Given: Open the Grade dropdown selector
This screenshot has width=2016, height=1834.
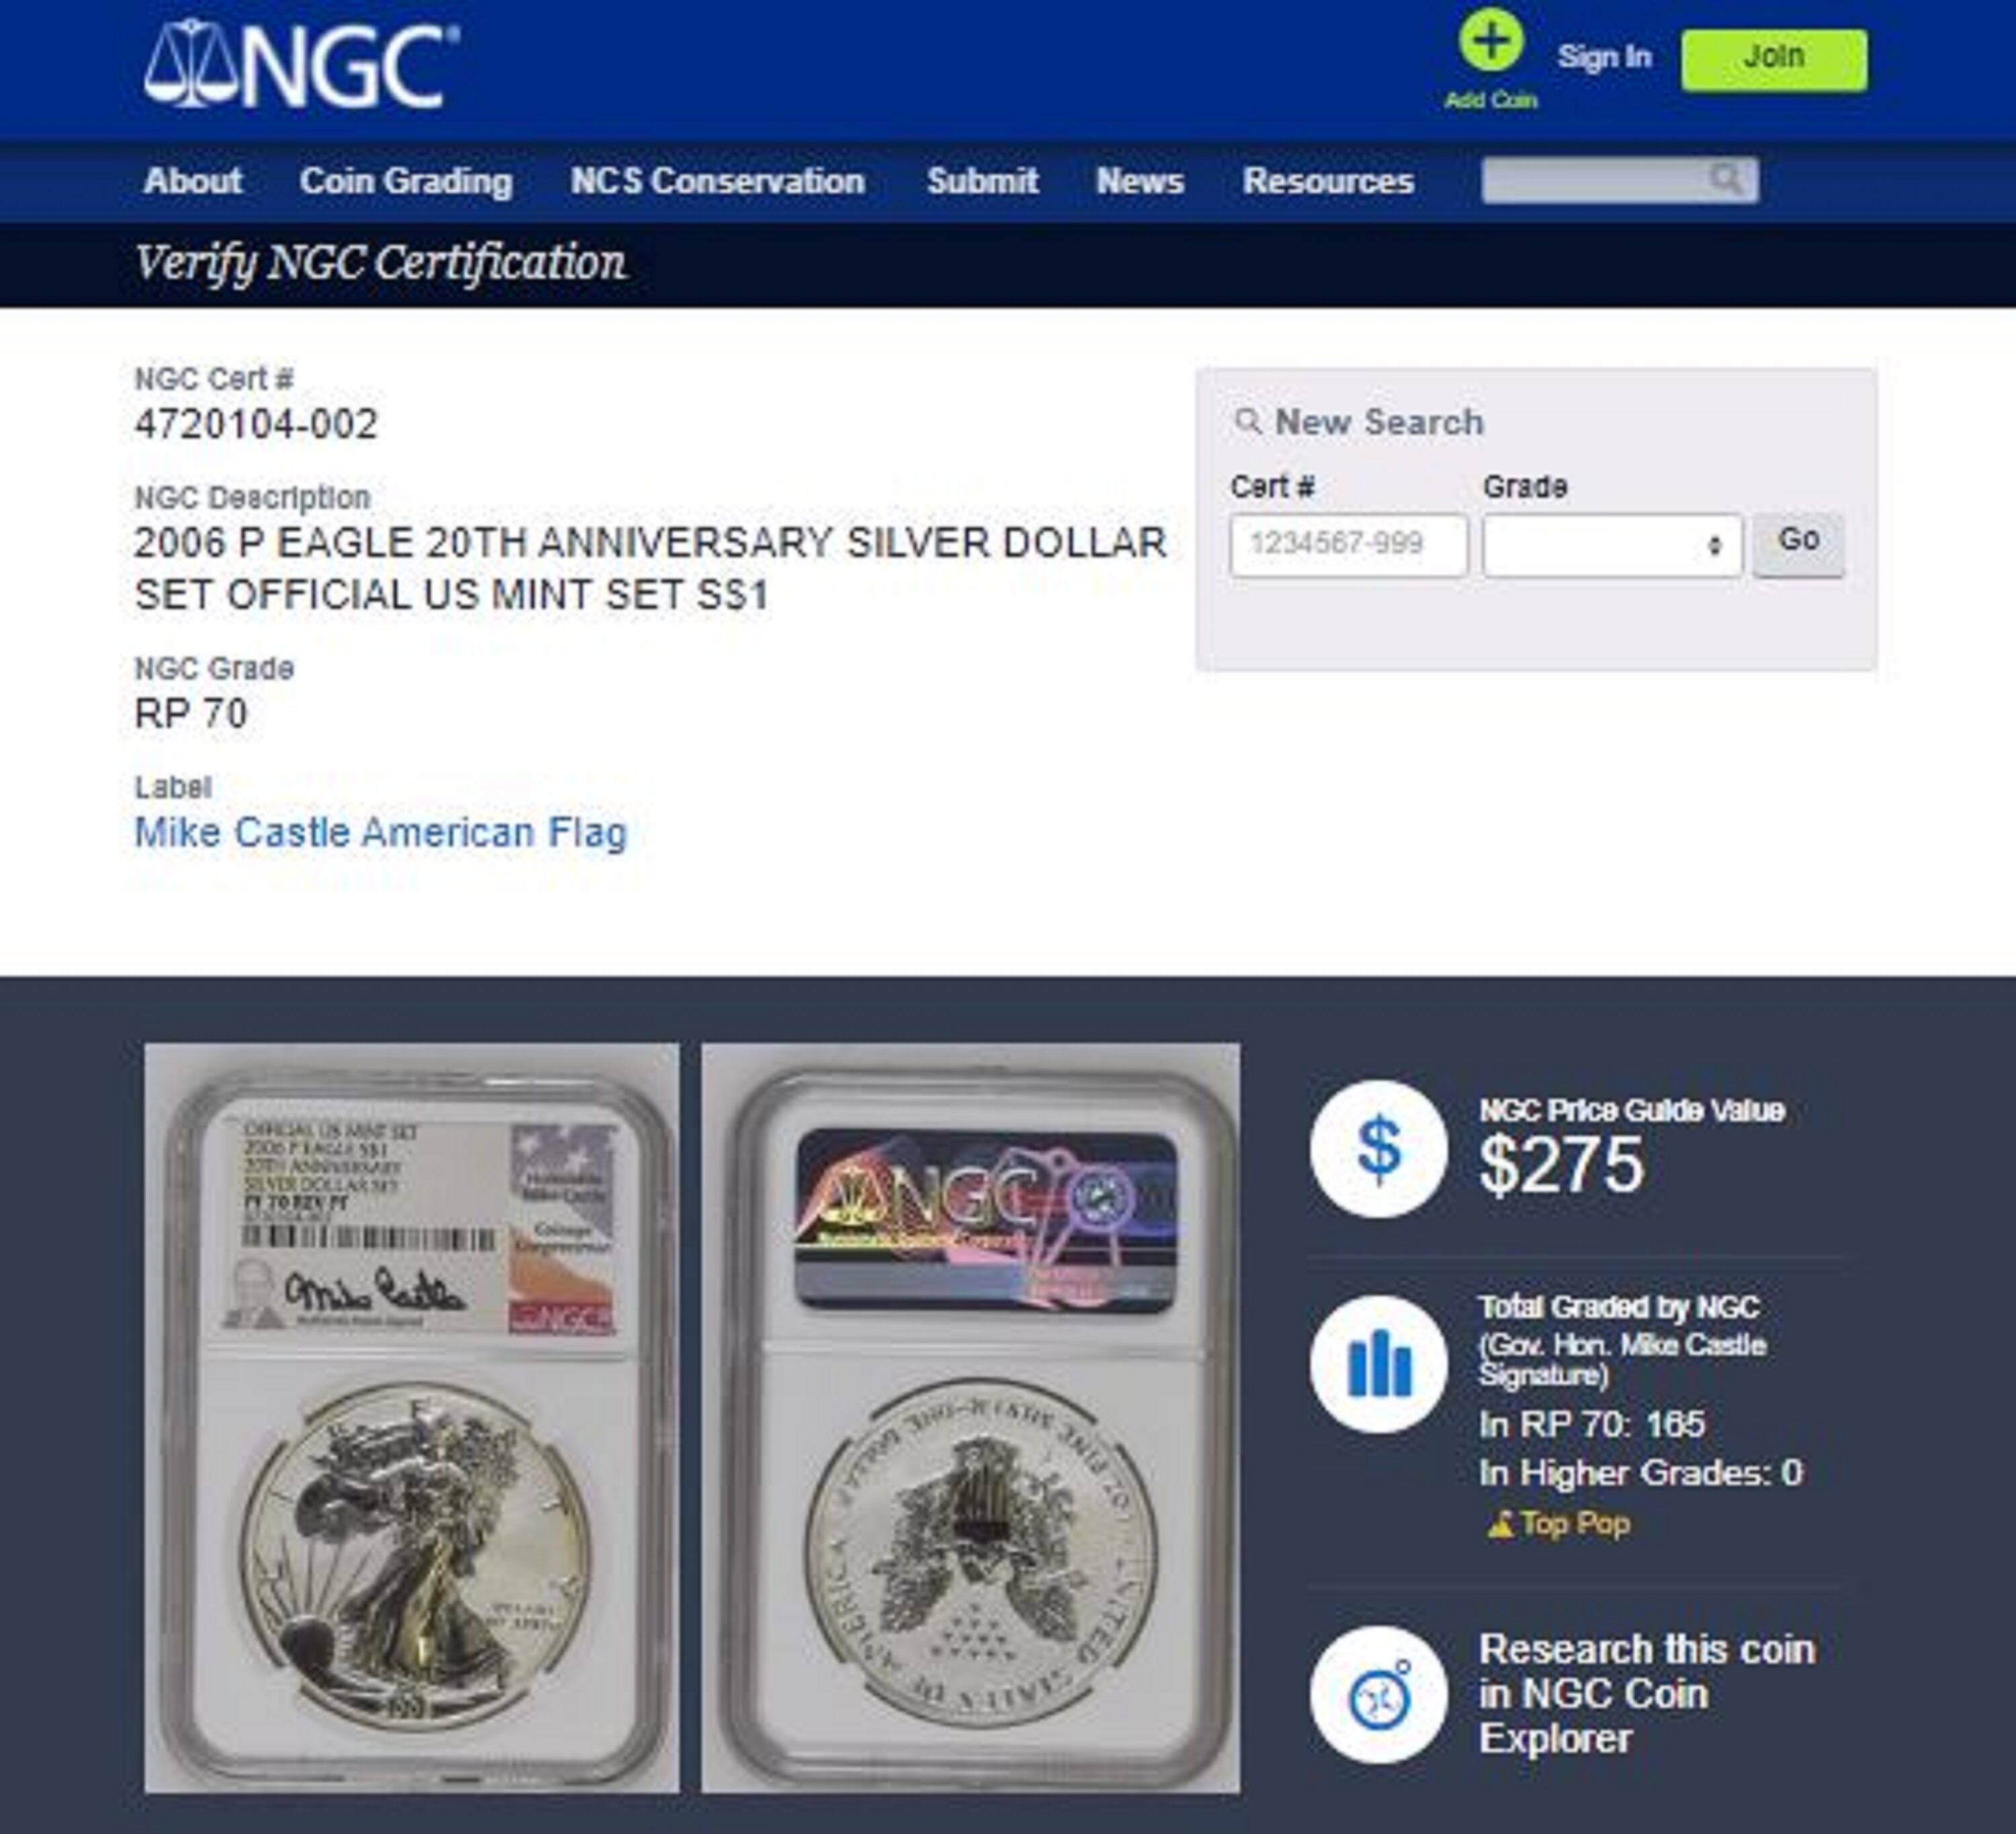Looking at the screenshot, I should tap(1612, 545).
